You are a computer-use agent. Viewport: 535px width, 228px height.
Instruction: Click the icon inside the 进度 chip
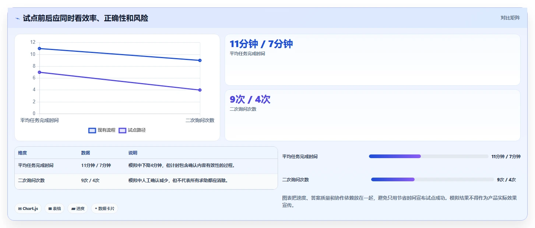tap(73, 209)
